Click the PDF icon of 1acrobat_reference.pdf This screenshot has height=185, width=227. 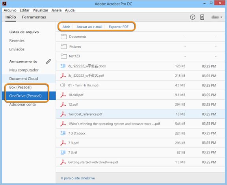63,114
